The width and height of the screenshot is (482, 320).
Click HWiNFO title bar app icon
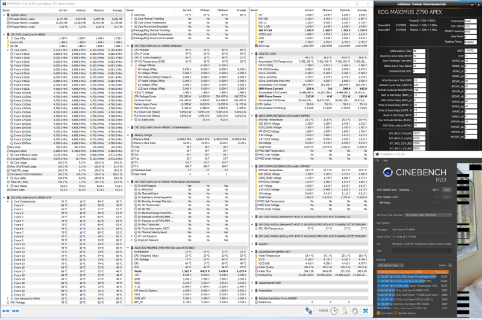4,4
